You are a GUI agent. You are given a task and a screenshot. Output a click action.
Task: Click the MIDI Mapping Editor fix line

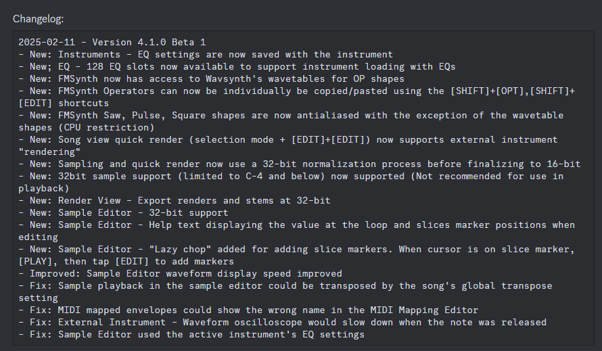[x=248, y=310]
